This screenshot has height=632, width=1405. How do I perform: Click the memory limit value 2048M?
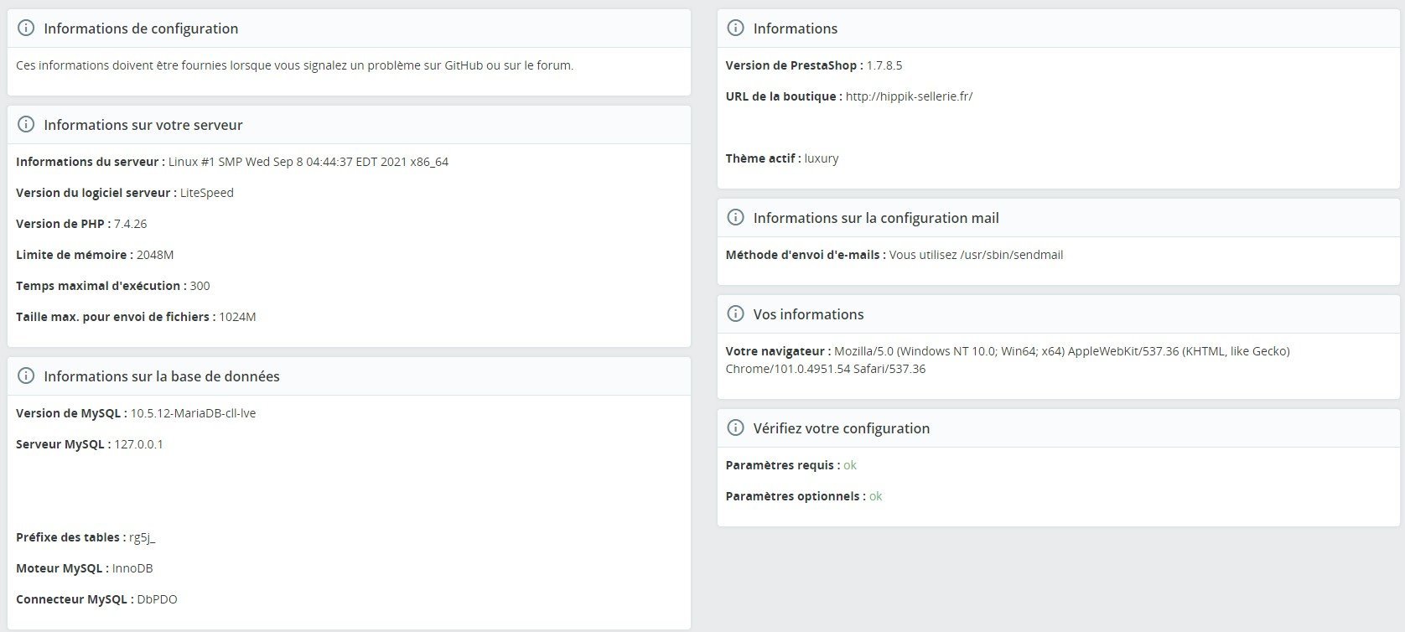pos(155,255)
